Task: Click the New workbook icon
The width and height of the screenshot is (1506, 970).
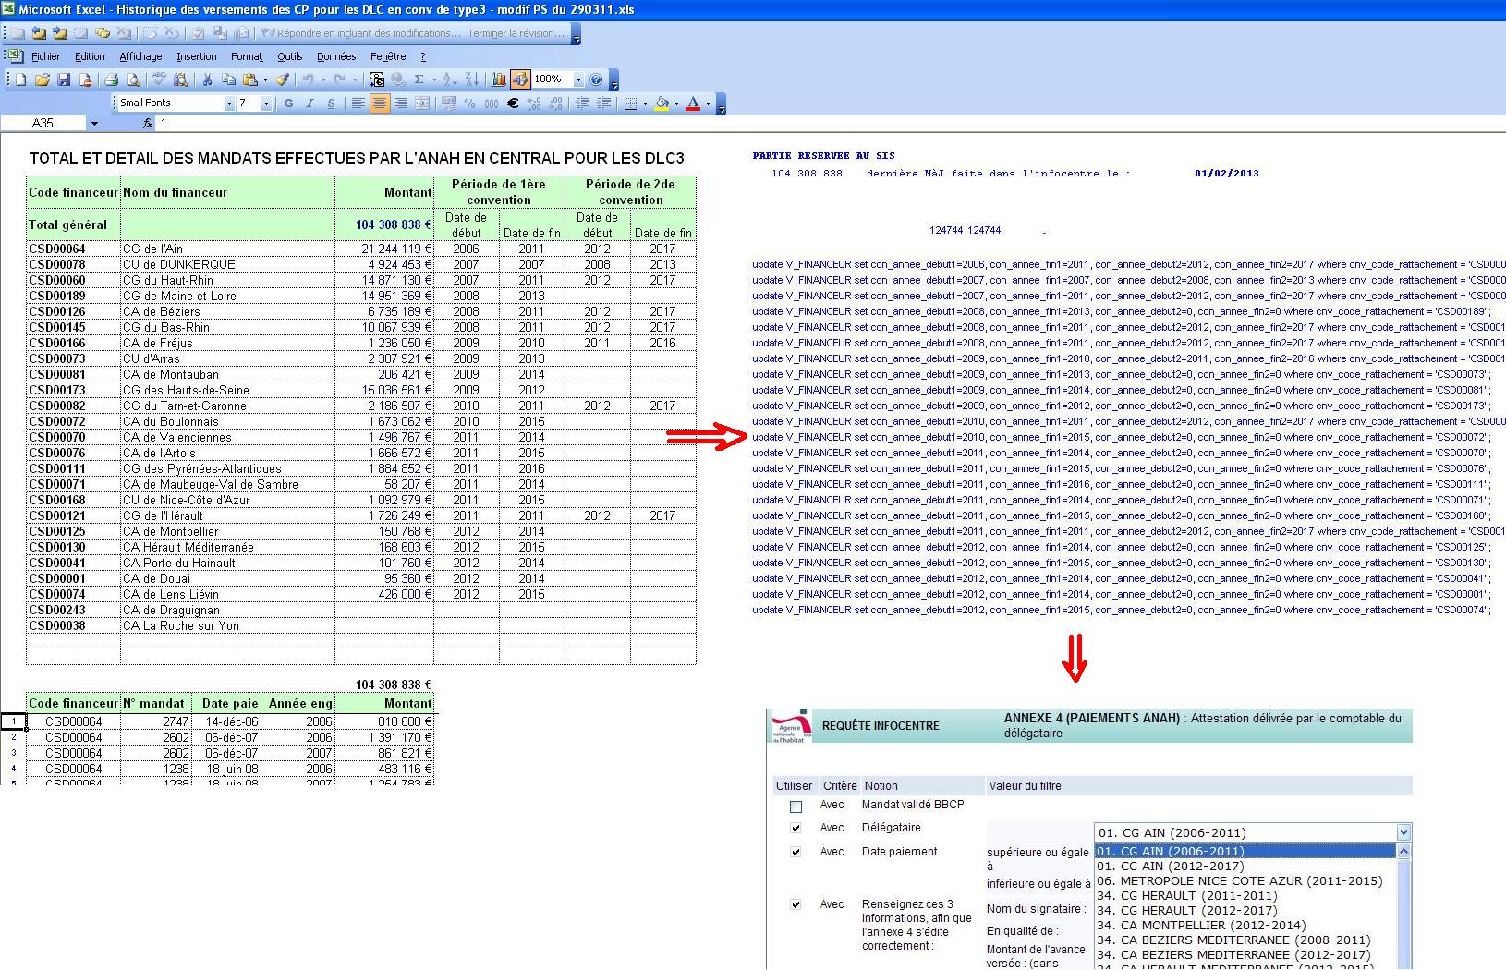Action: point(20,79)
